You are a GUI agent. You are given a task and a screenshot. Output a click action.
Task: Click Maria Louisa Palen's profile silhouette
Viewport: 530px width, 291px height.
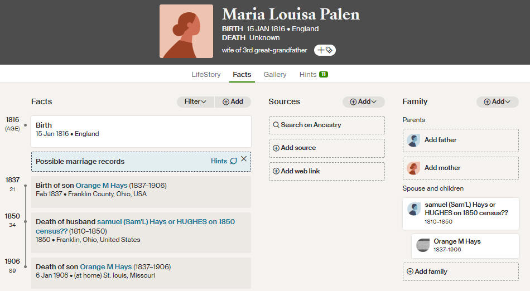pyautogui.click(x=186, y=31)
